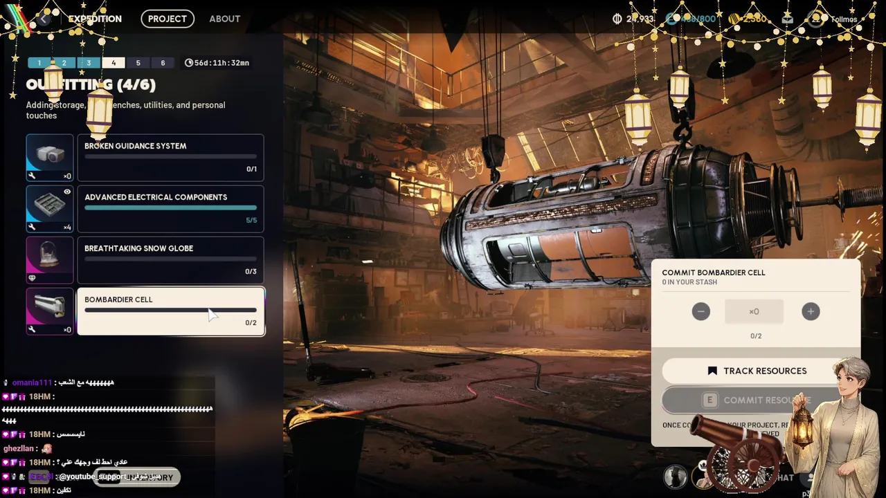Click the Bombardier Cell progress bar
This screenshot has height=498, width=886.
pos(170,310)
